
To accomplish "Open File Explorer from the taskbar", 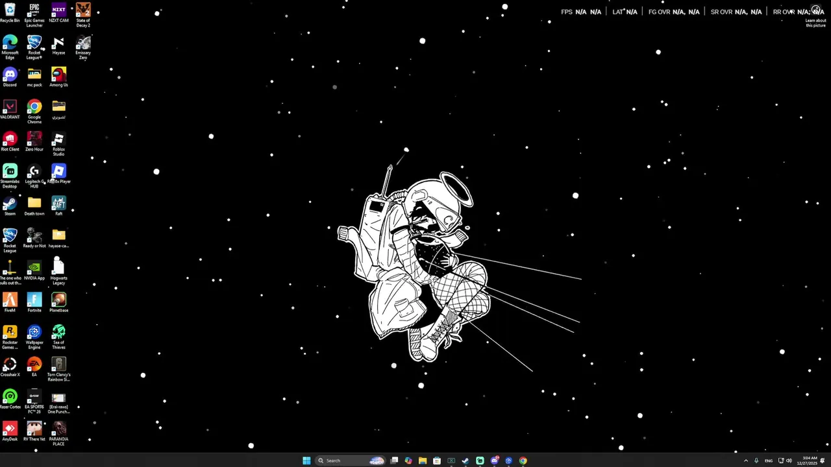I will (423, 461).
